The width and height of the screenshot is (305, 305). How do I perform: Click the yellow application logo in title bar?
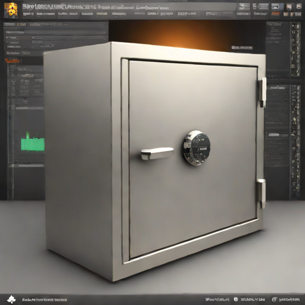[11, 10]
